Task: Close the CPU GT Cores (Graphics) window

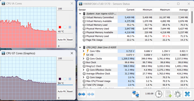Action: pyautogui.click(x=72, y=53)
